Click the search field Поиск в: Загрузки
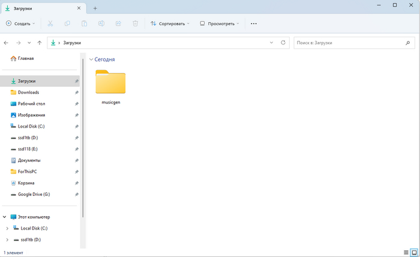This screenshot has width=420, height=257. (348, 43)
